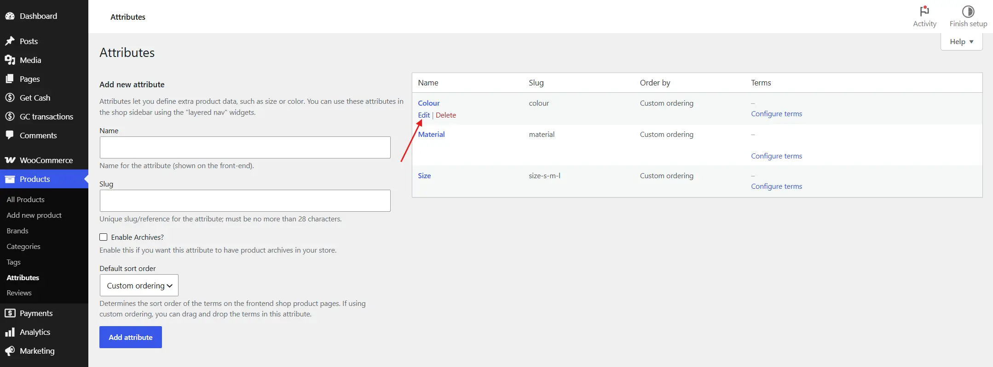Click the Media library icon
This screenshot has height=367, width=993.
[10, 60]
